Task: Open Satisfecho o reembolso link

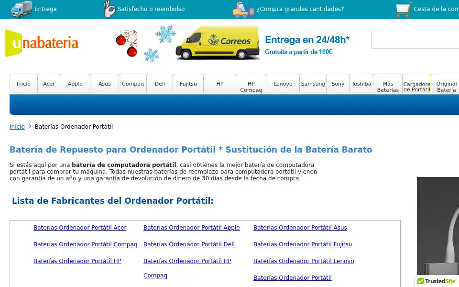Action: click(151, 9)
